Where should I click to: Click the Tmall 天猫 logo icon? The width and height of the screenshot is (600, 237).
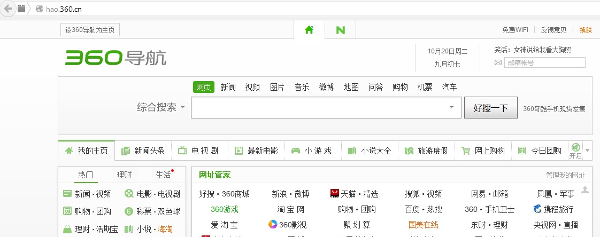coord(335,193)
